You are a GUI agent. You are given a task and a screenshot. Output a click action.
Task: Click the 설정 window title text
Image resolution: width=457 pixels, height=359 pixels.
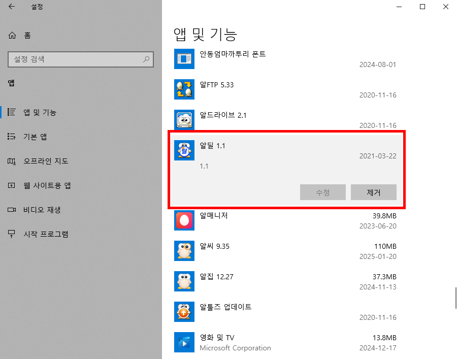[37, 7]
